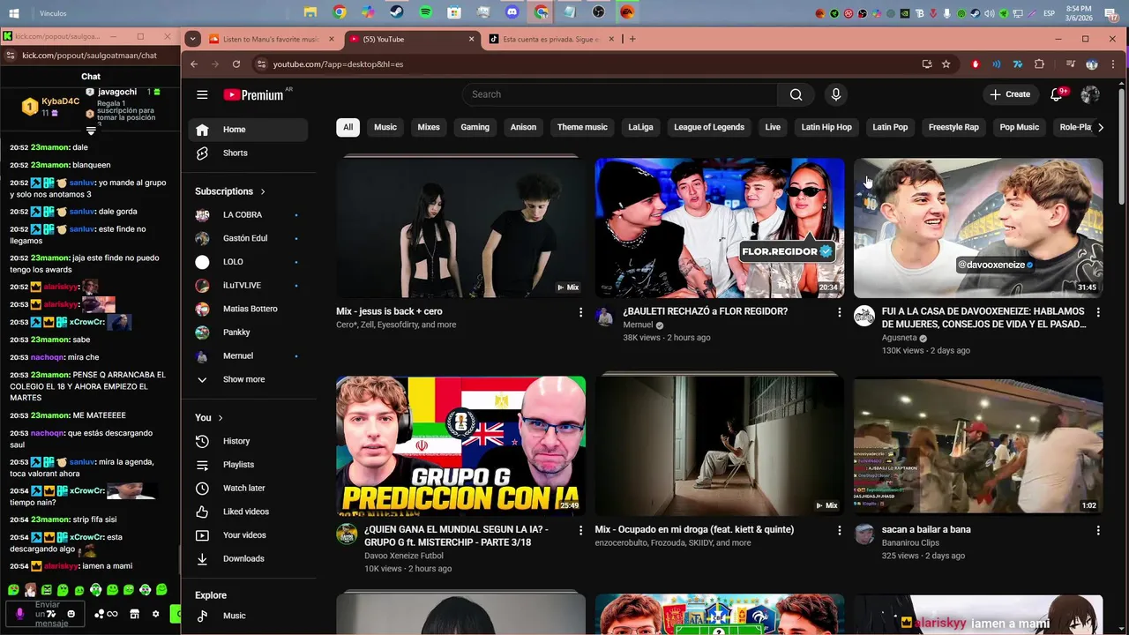Open the YouTube account avatar menu

(x=1090, y=94)
